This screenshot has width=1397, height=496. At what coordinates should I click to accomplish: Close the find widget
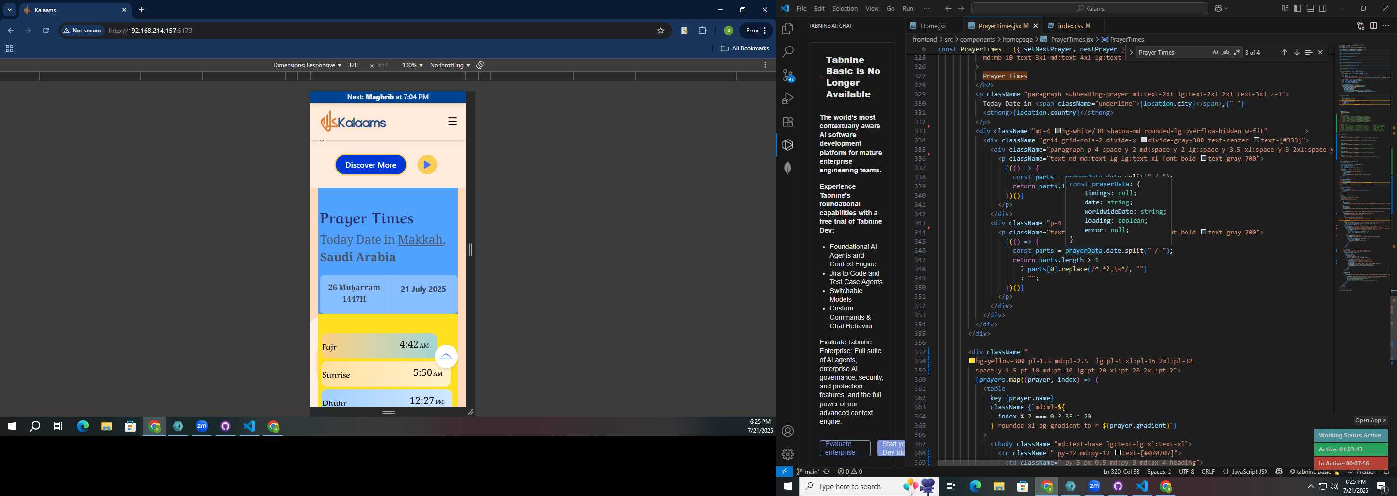tap(1320, 52)
